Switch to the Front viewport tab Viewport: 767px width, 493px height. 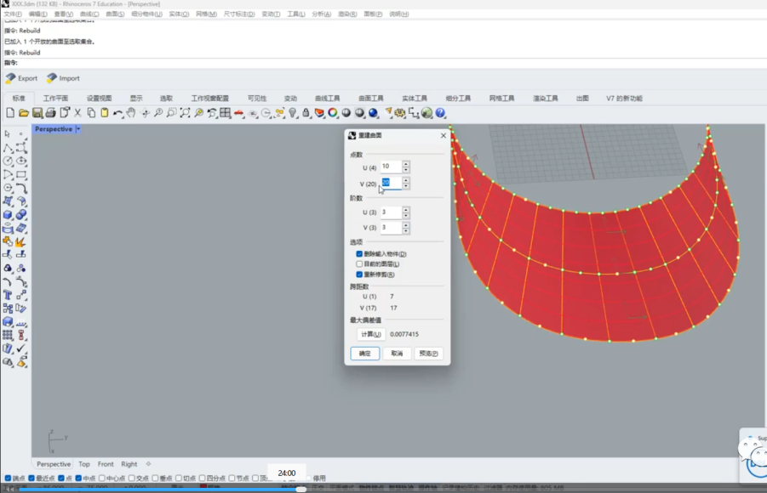click(106, 464)
